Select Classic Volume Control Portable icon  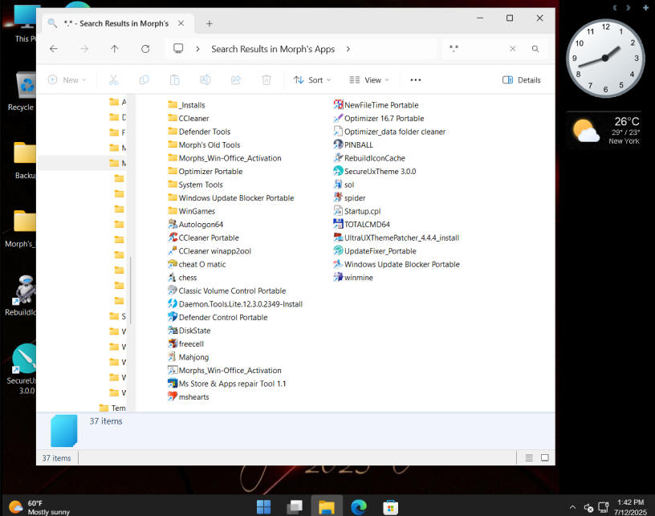[173, 291]
